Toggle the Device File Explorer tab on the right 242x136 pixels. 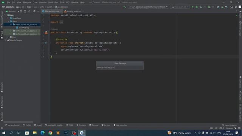pyautogui.click(x=240, y=113)
